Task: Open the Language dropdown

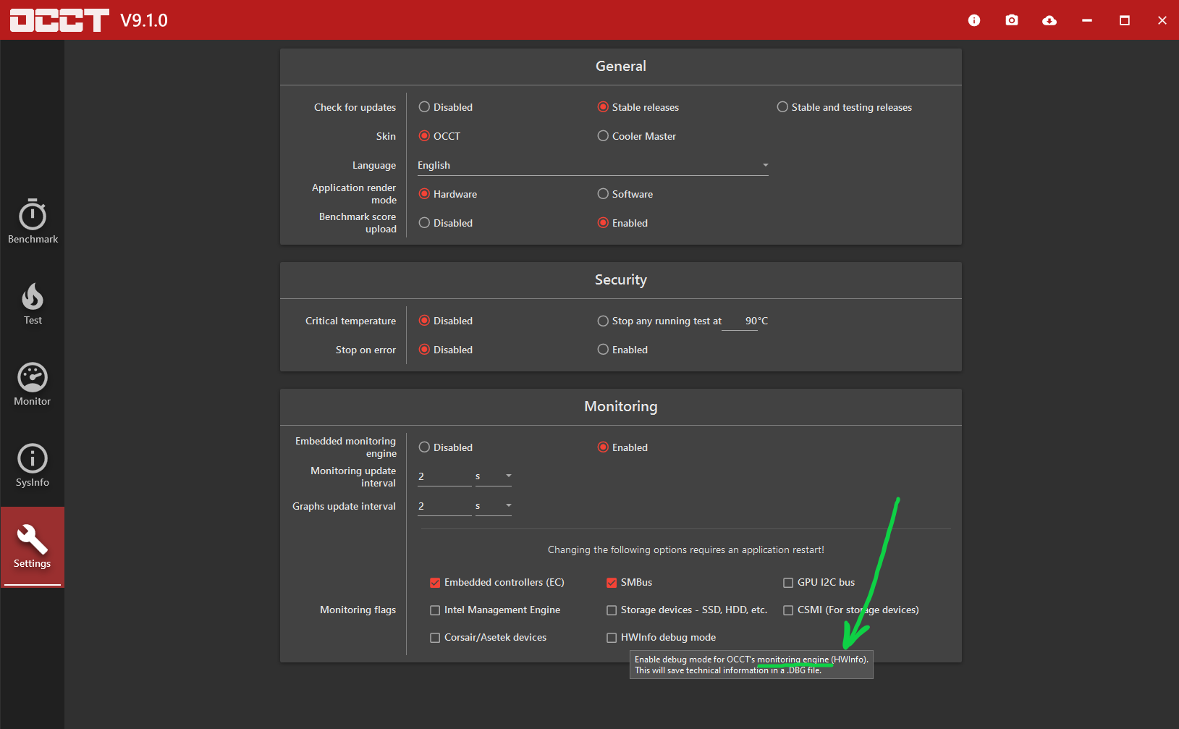Action: (x=593, y=166)
